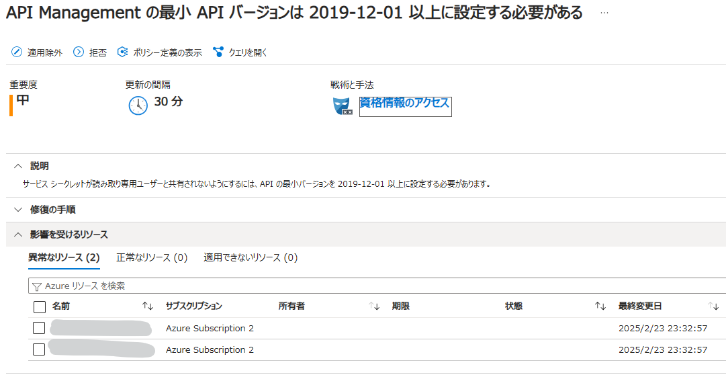This screenshot has width=726, height=375.
Task: Sort by 状態 column arrows
Action: [600, 306]
